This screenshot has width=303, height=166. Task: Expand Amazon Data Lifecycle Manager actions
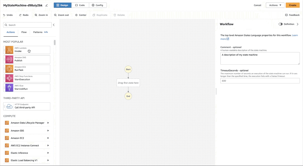pyautogui.click(x=48, y=123)
